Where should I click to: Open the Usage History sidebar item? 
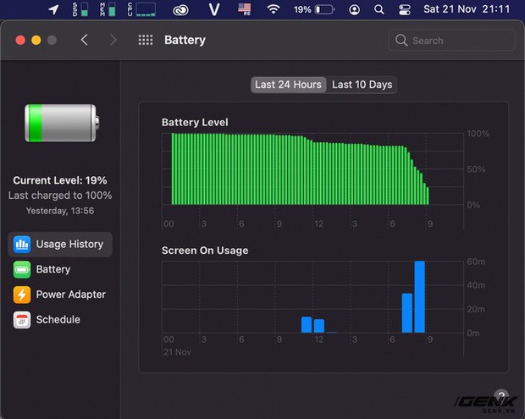(x=60, y=245)
